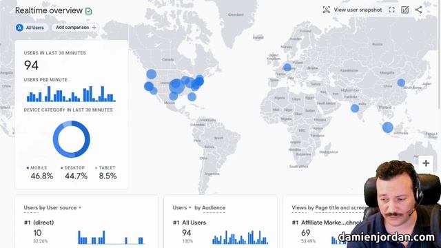This screenshot has height=248, width=441.
Task: Select the All Users comparison chip
Action: [x=32, y=28]
